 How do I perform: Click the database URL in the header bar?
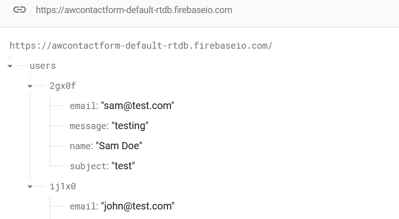(x=134, y=10)
